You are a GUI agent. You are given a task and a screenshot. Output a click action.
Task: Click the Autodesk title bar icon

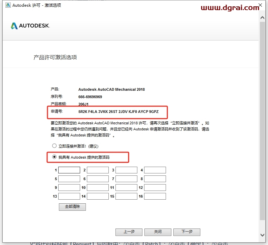(8, 5)
